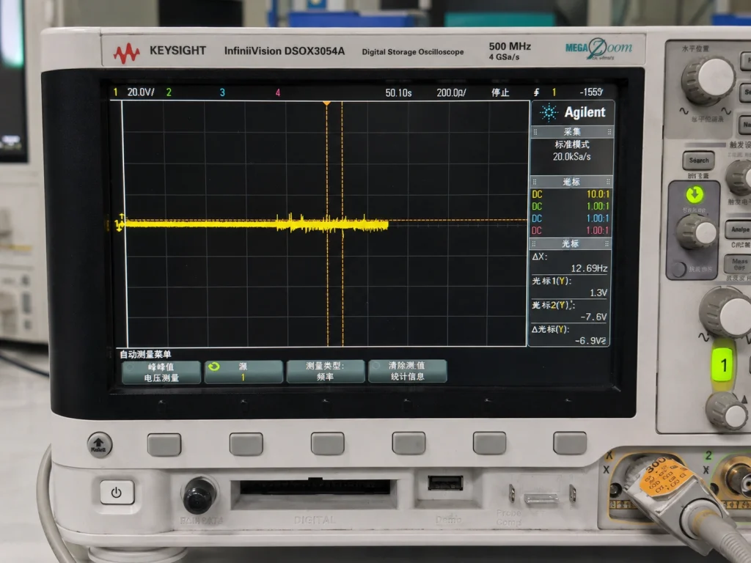This screenshot has height=563, width=751.
Task: Click the 20.0kSa/s sample rate text
Action: click(x=572, y=157)
